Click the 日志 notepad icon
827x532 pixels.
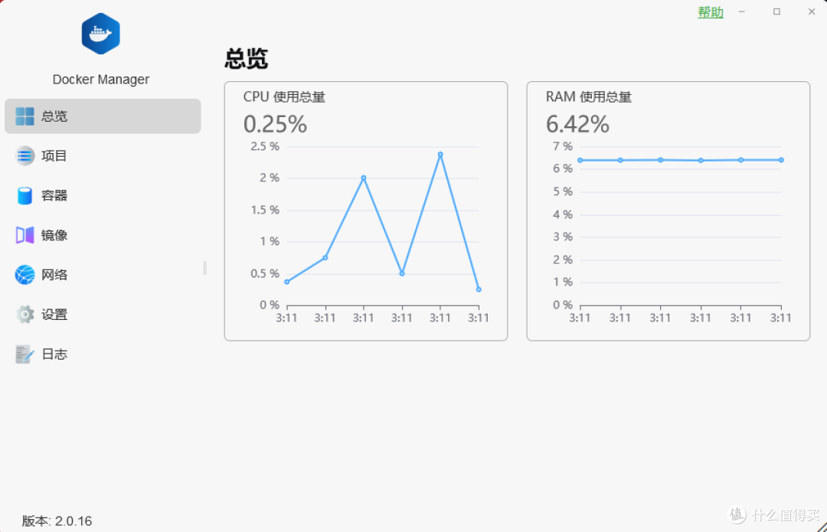pyautogui.click(x=25, y=354)
